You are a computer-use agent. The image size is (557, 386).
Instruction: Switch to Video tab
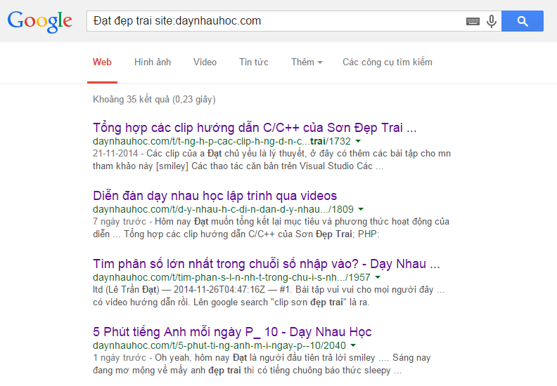point(205,62)
